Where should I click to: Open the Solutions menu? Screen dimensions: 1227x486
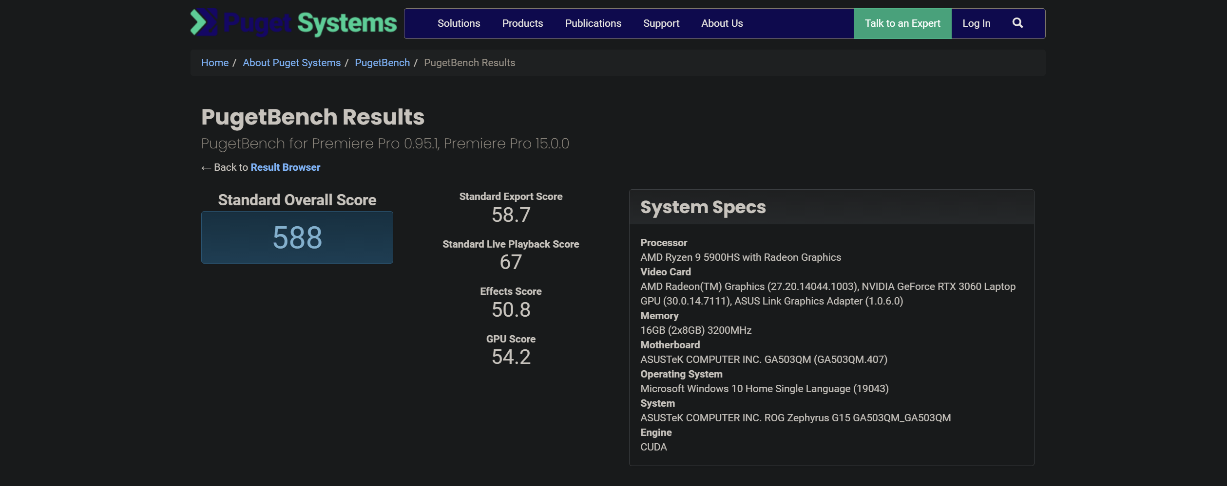[459, 23]
